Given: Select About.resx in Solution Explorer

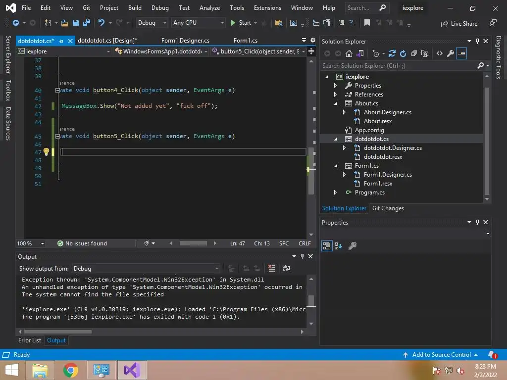Looking at the screenshot, I should 378,121.
